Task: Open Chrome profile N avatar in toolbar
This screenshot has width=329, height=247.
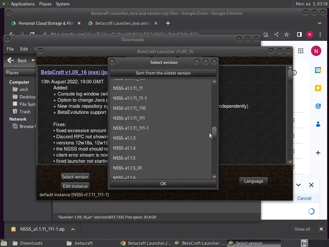Action: tap(310, 34)
